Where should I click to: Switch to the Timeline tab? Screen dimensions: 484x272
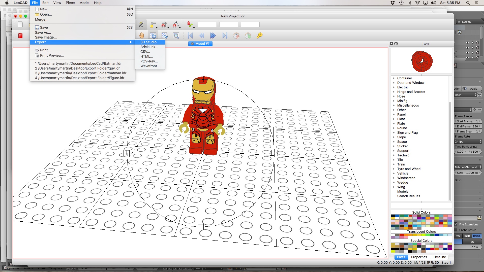439,257
